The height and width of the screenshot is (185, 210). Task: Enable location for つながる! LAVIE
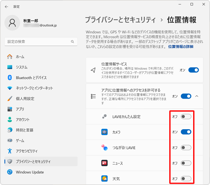point(186,148)
